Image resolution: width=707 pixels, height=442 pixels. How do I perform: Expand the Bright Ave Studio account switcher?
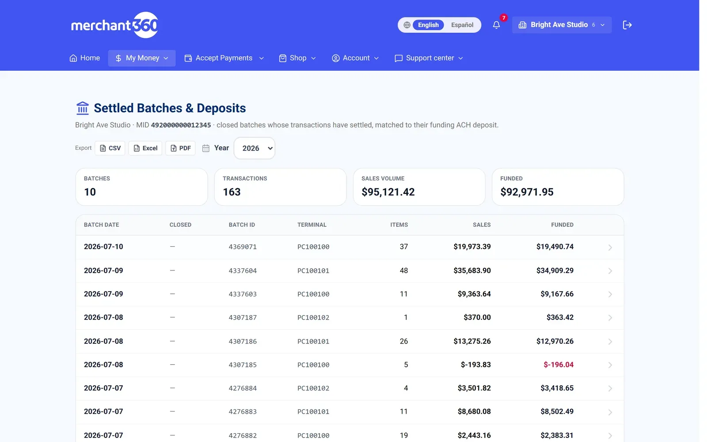click(x=562, y=25)
